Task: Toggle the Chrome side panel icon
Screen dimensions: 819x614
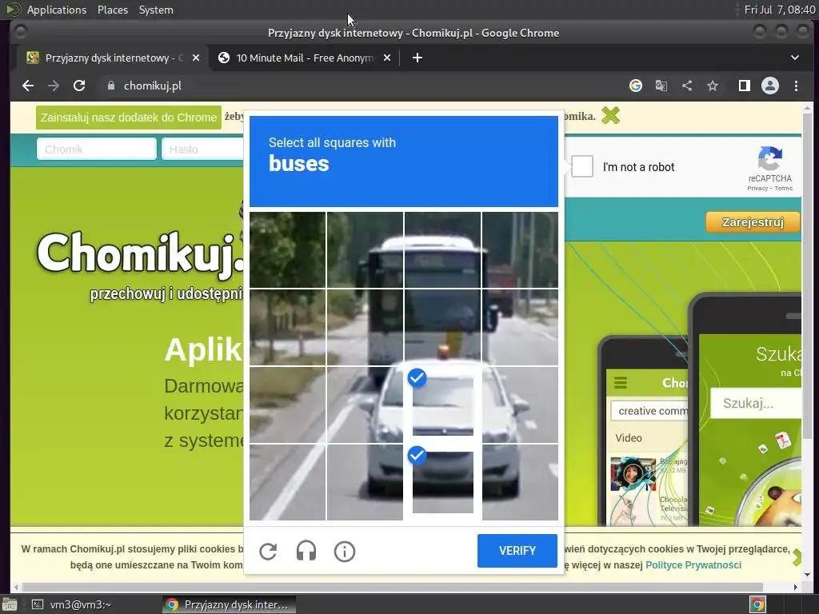Action: (745, 86)
